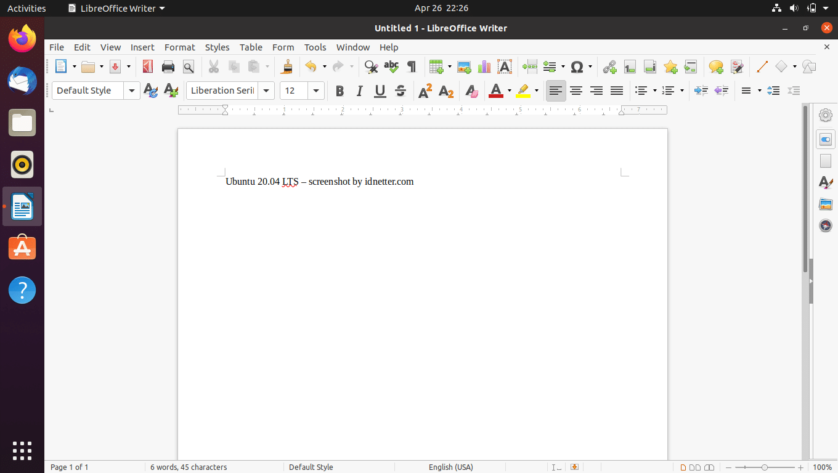Click the Save document icon
The width and height of the screenshot is (838, 473).
coord(115,67)
